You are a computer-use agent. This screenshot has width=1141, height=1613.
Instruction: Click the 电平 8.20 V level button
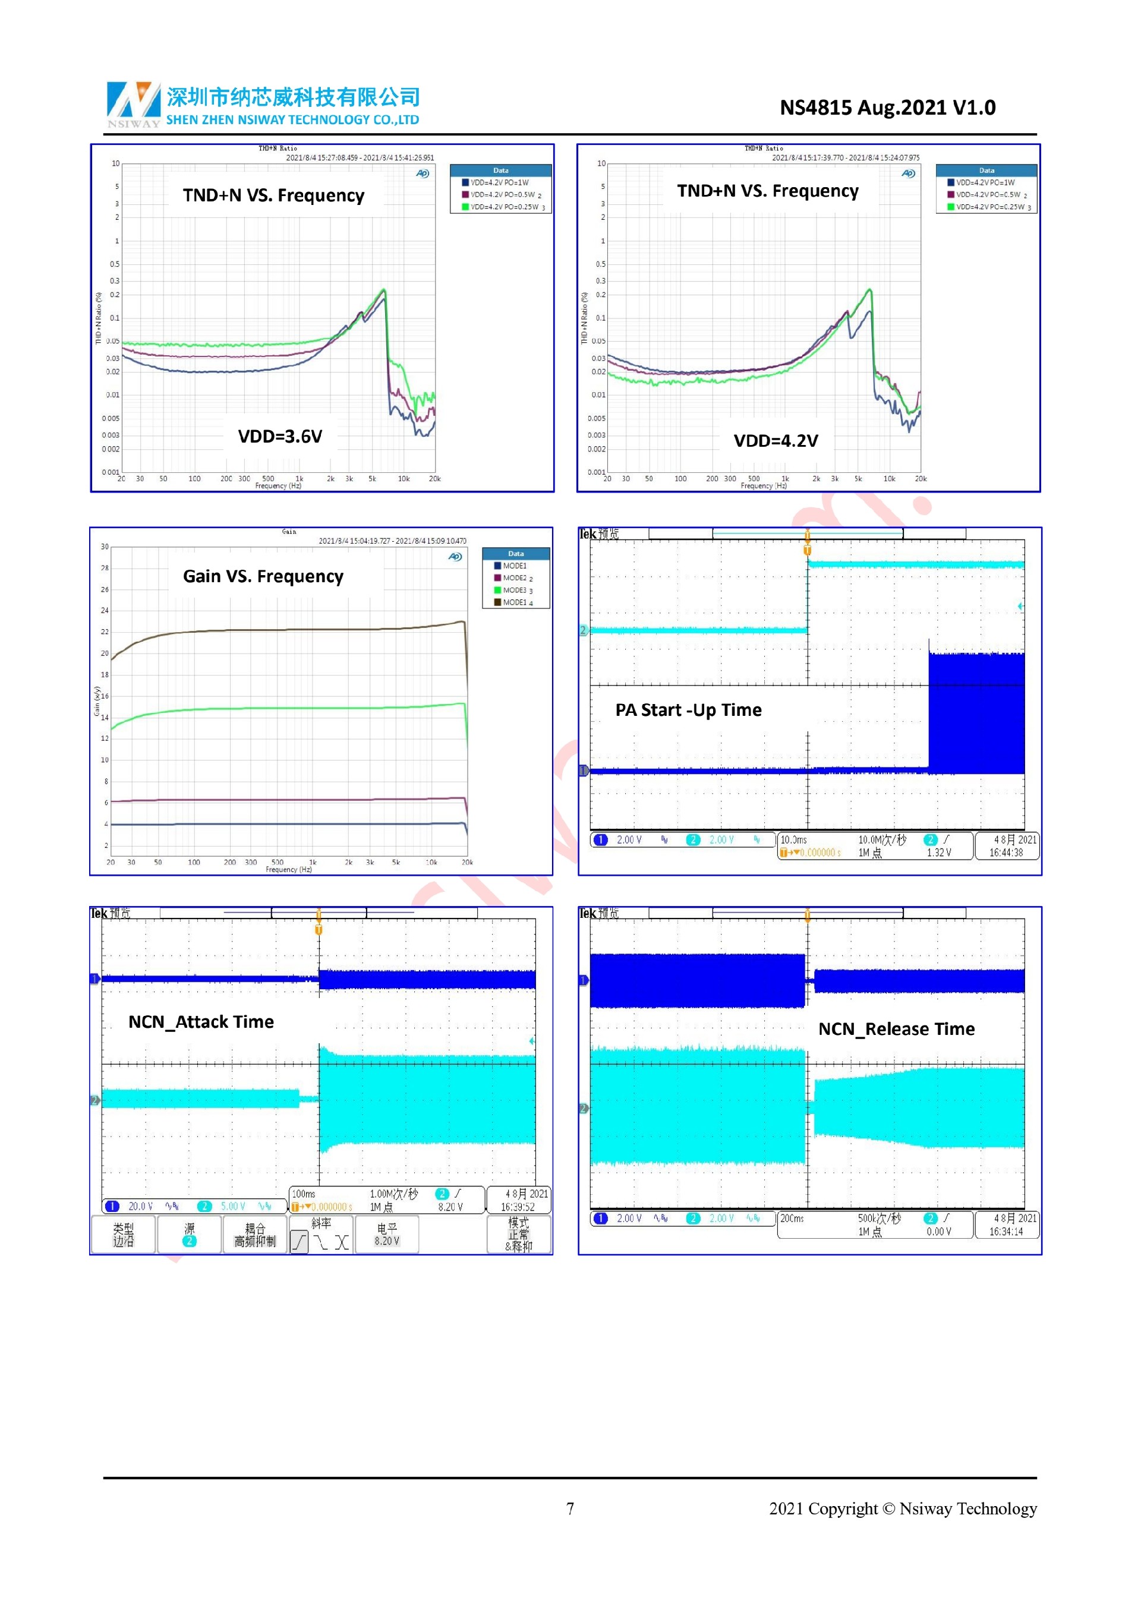(x=387, y=1235)
